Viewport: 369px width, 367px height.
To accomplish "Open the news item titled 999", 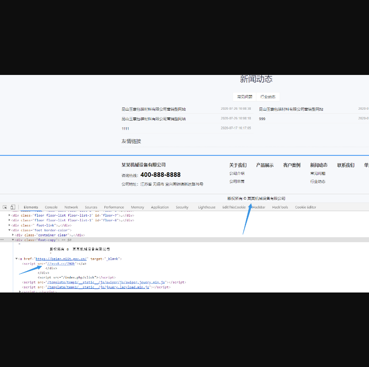I will [x=262, y=119].
